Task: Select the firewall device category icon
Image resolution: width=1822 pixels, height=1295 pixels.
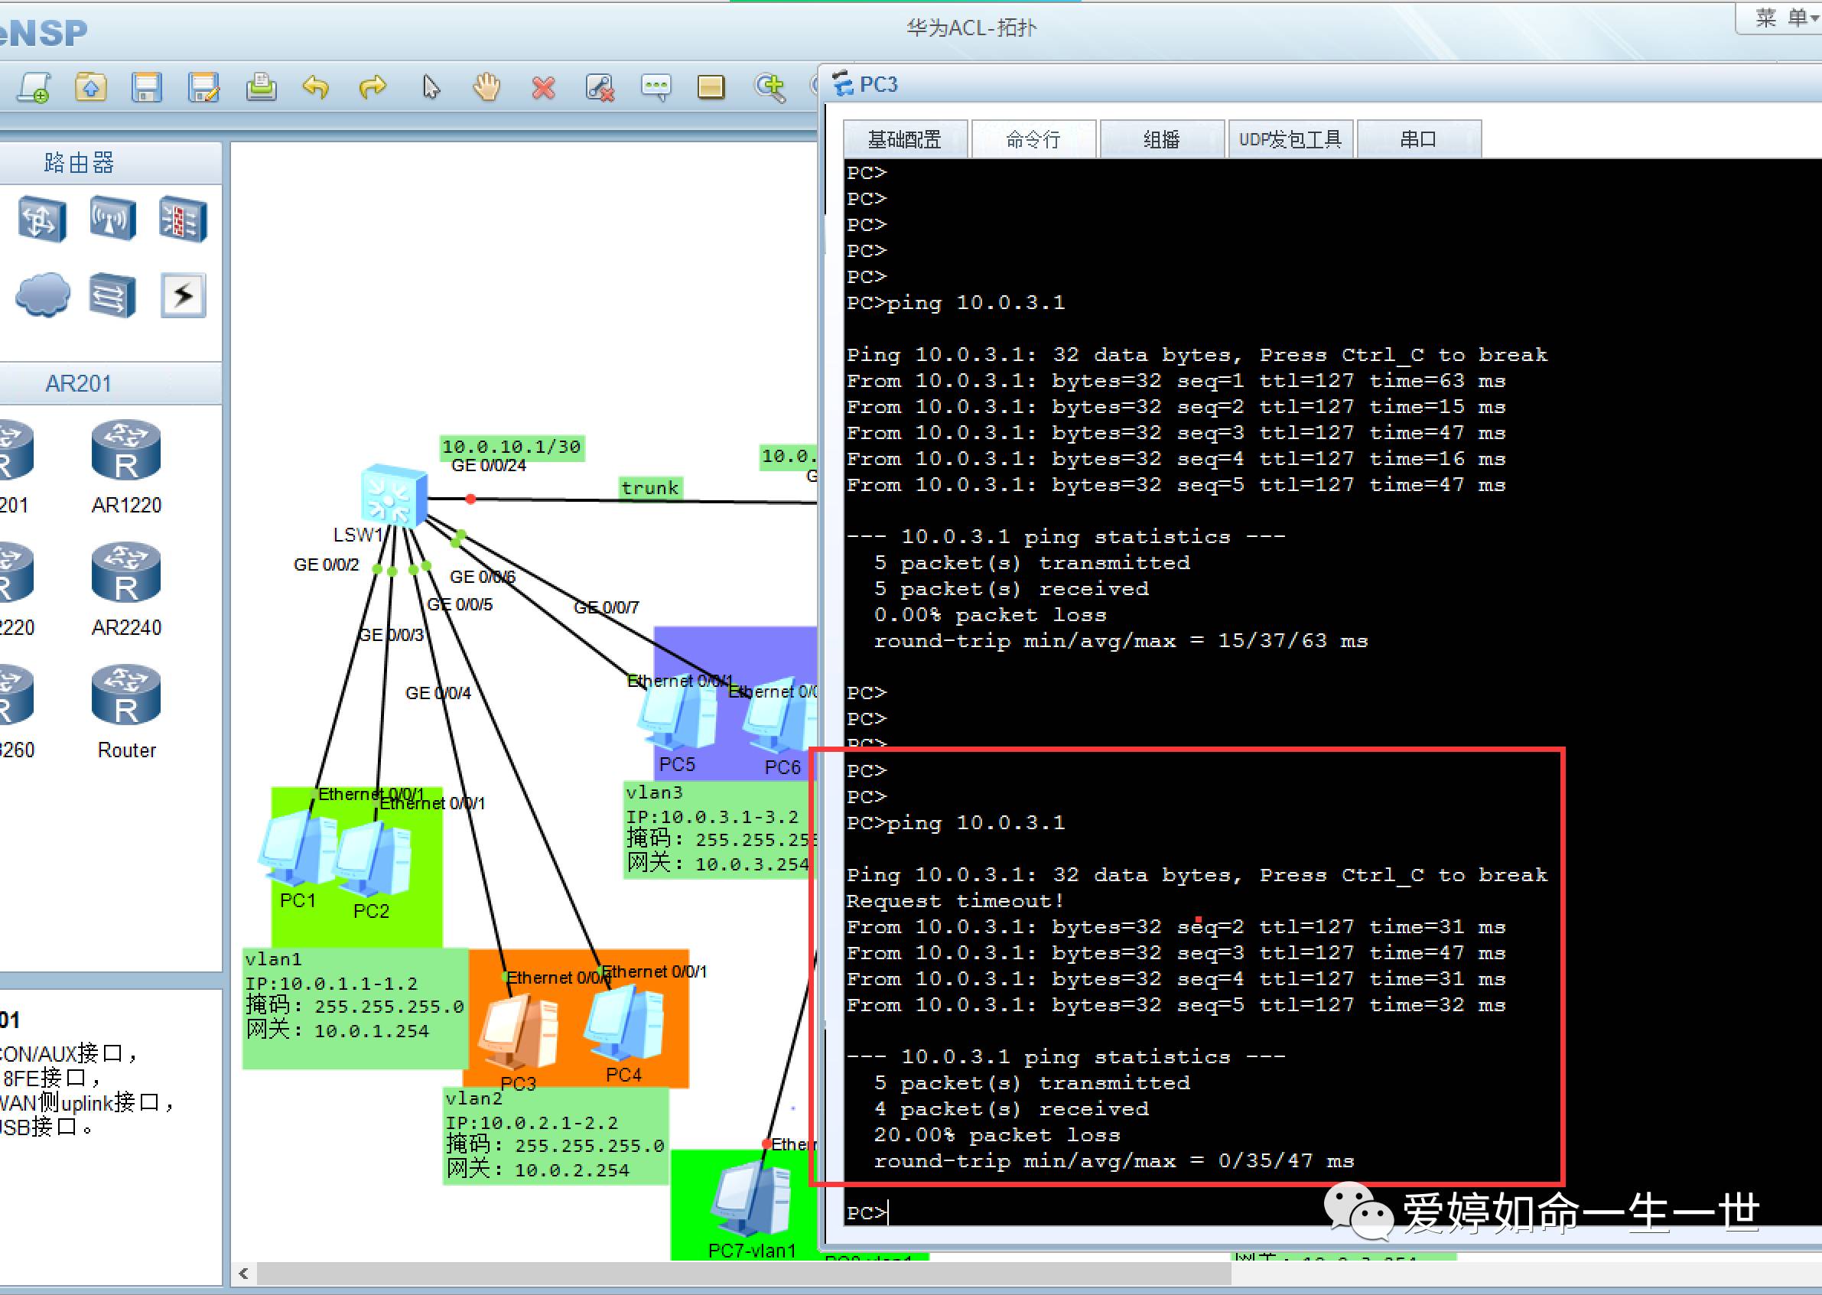Action: pyautogui.click(x=183, y=219)
